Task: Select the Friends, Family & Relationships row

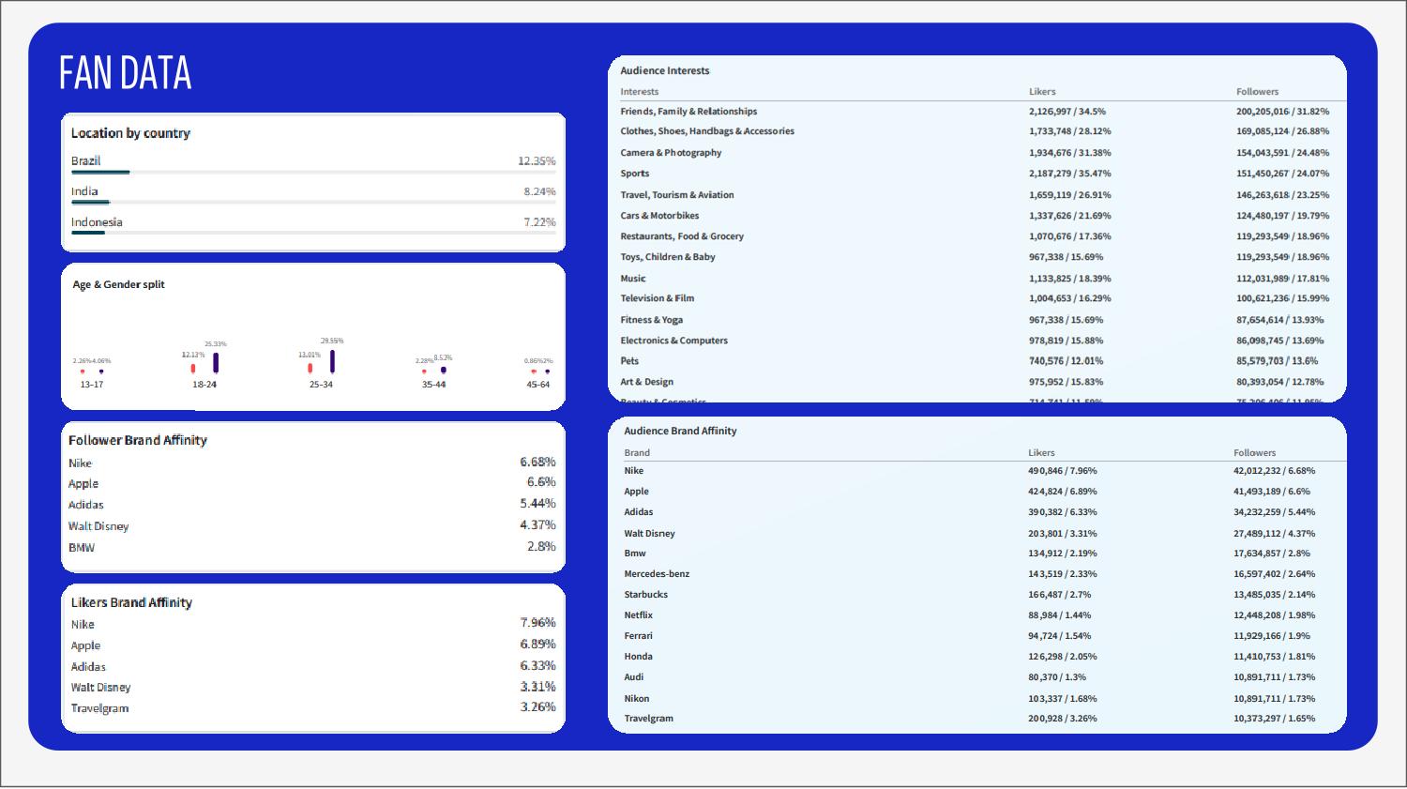Action: point(688,112)
